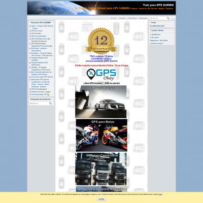Click the bullet icon beside GPS de Coche

point(30,31)
